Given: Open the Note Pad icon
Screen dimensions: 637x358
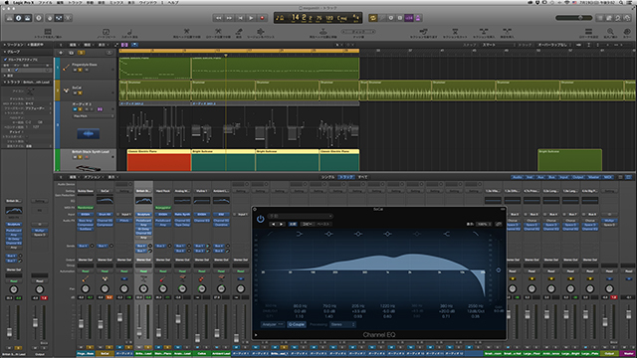Looking at the screenshot, I should pyautogui.click(x=609, y=18).
